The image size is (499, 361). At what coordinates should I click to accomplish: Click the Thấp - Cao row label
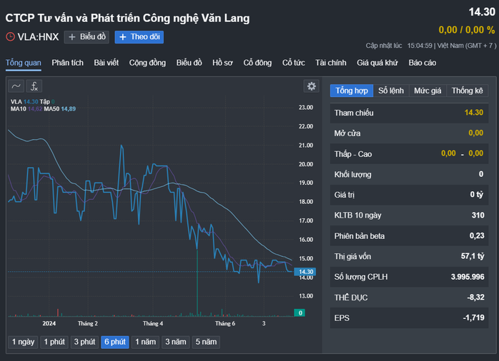coord(353,154)
